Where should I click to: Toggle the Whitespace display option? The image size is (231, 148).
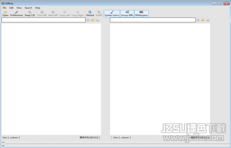pyautogui.click(x=141, y=13)
